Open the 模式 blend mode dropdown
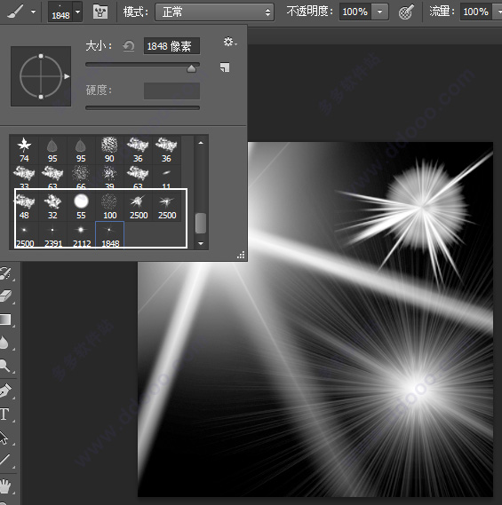Image resolution: width=502 pixels, height=505 pixels. (214, 12)
